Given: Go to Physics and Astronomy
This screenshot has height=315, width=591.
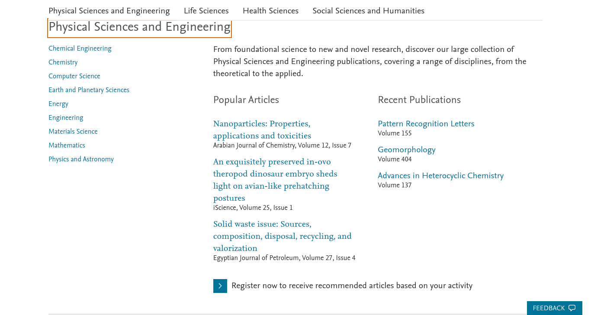Looking at the screenshot, I should coord(81,159).
